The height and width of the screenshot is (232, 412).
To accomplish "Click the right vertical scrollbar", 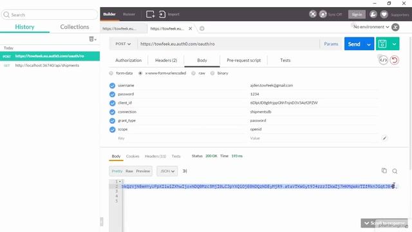I will point(410,102).
